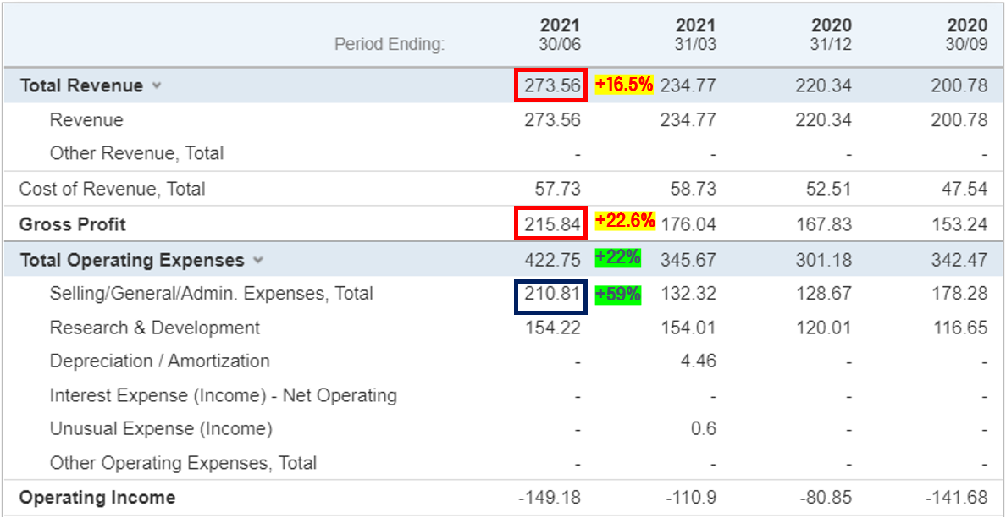
Task: Click Interest Expense (Income) - Net Operating label
Action: tap(224, 395)
